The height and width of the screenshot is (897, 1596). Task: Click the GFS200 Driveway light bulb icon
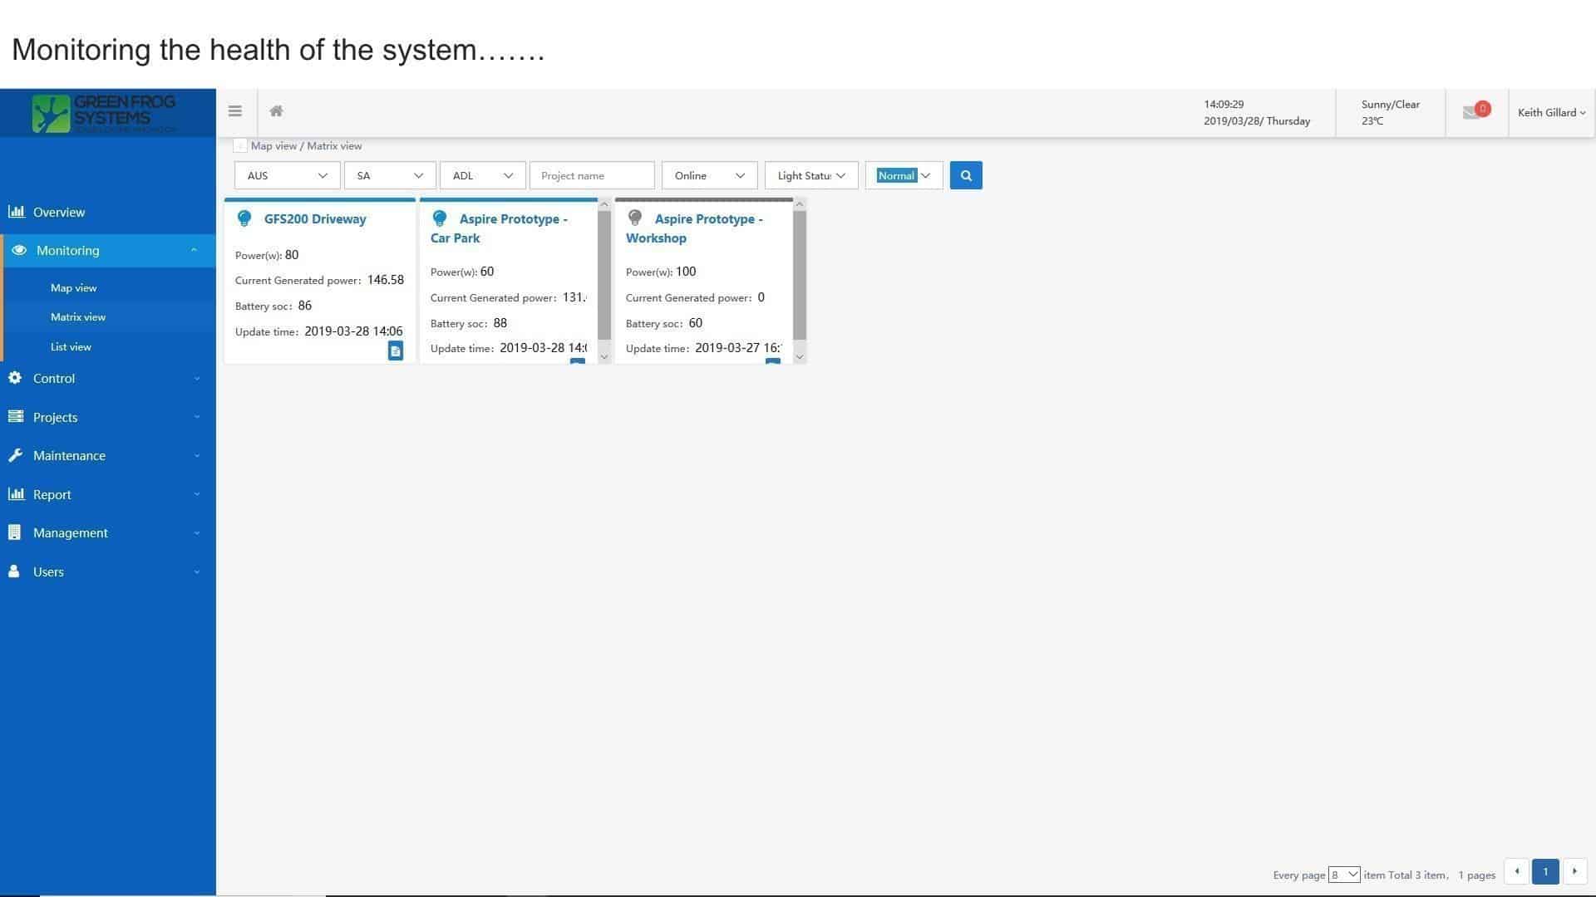point(244,218)
